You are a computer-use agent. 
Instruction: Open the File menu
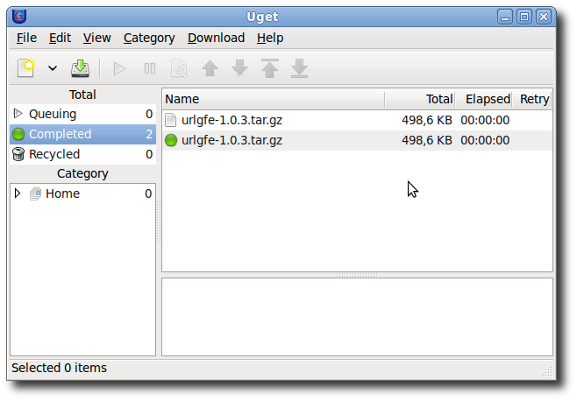click(26, 38)
